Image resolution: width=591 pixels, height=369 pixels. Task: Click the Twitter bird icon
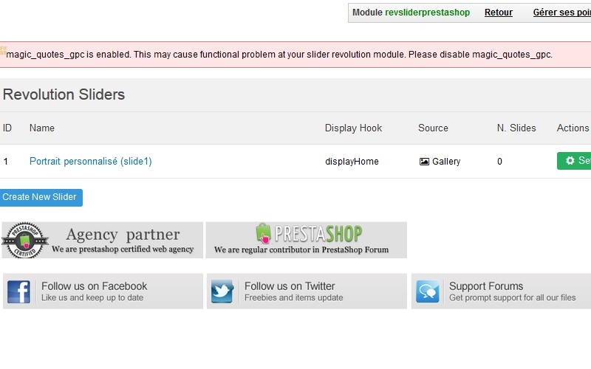(x=222, y=292)
